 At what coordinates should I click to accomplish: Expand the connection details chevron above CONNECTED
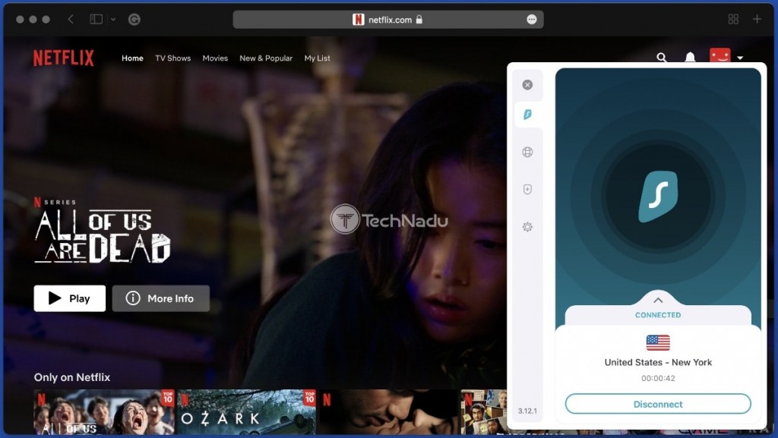658,301
